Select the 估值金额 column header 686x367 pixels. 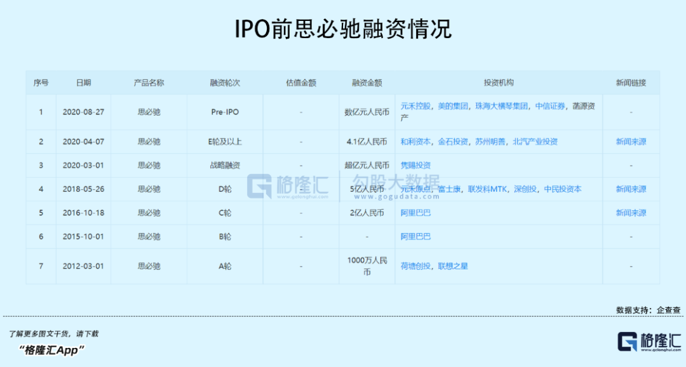coord(301,83)
